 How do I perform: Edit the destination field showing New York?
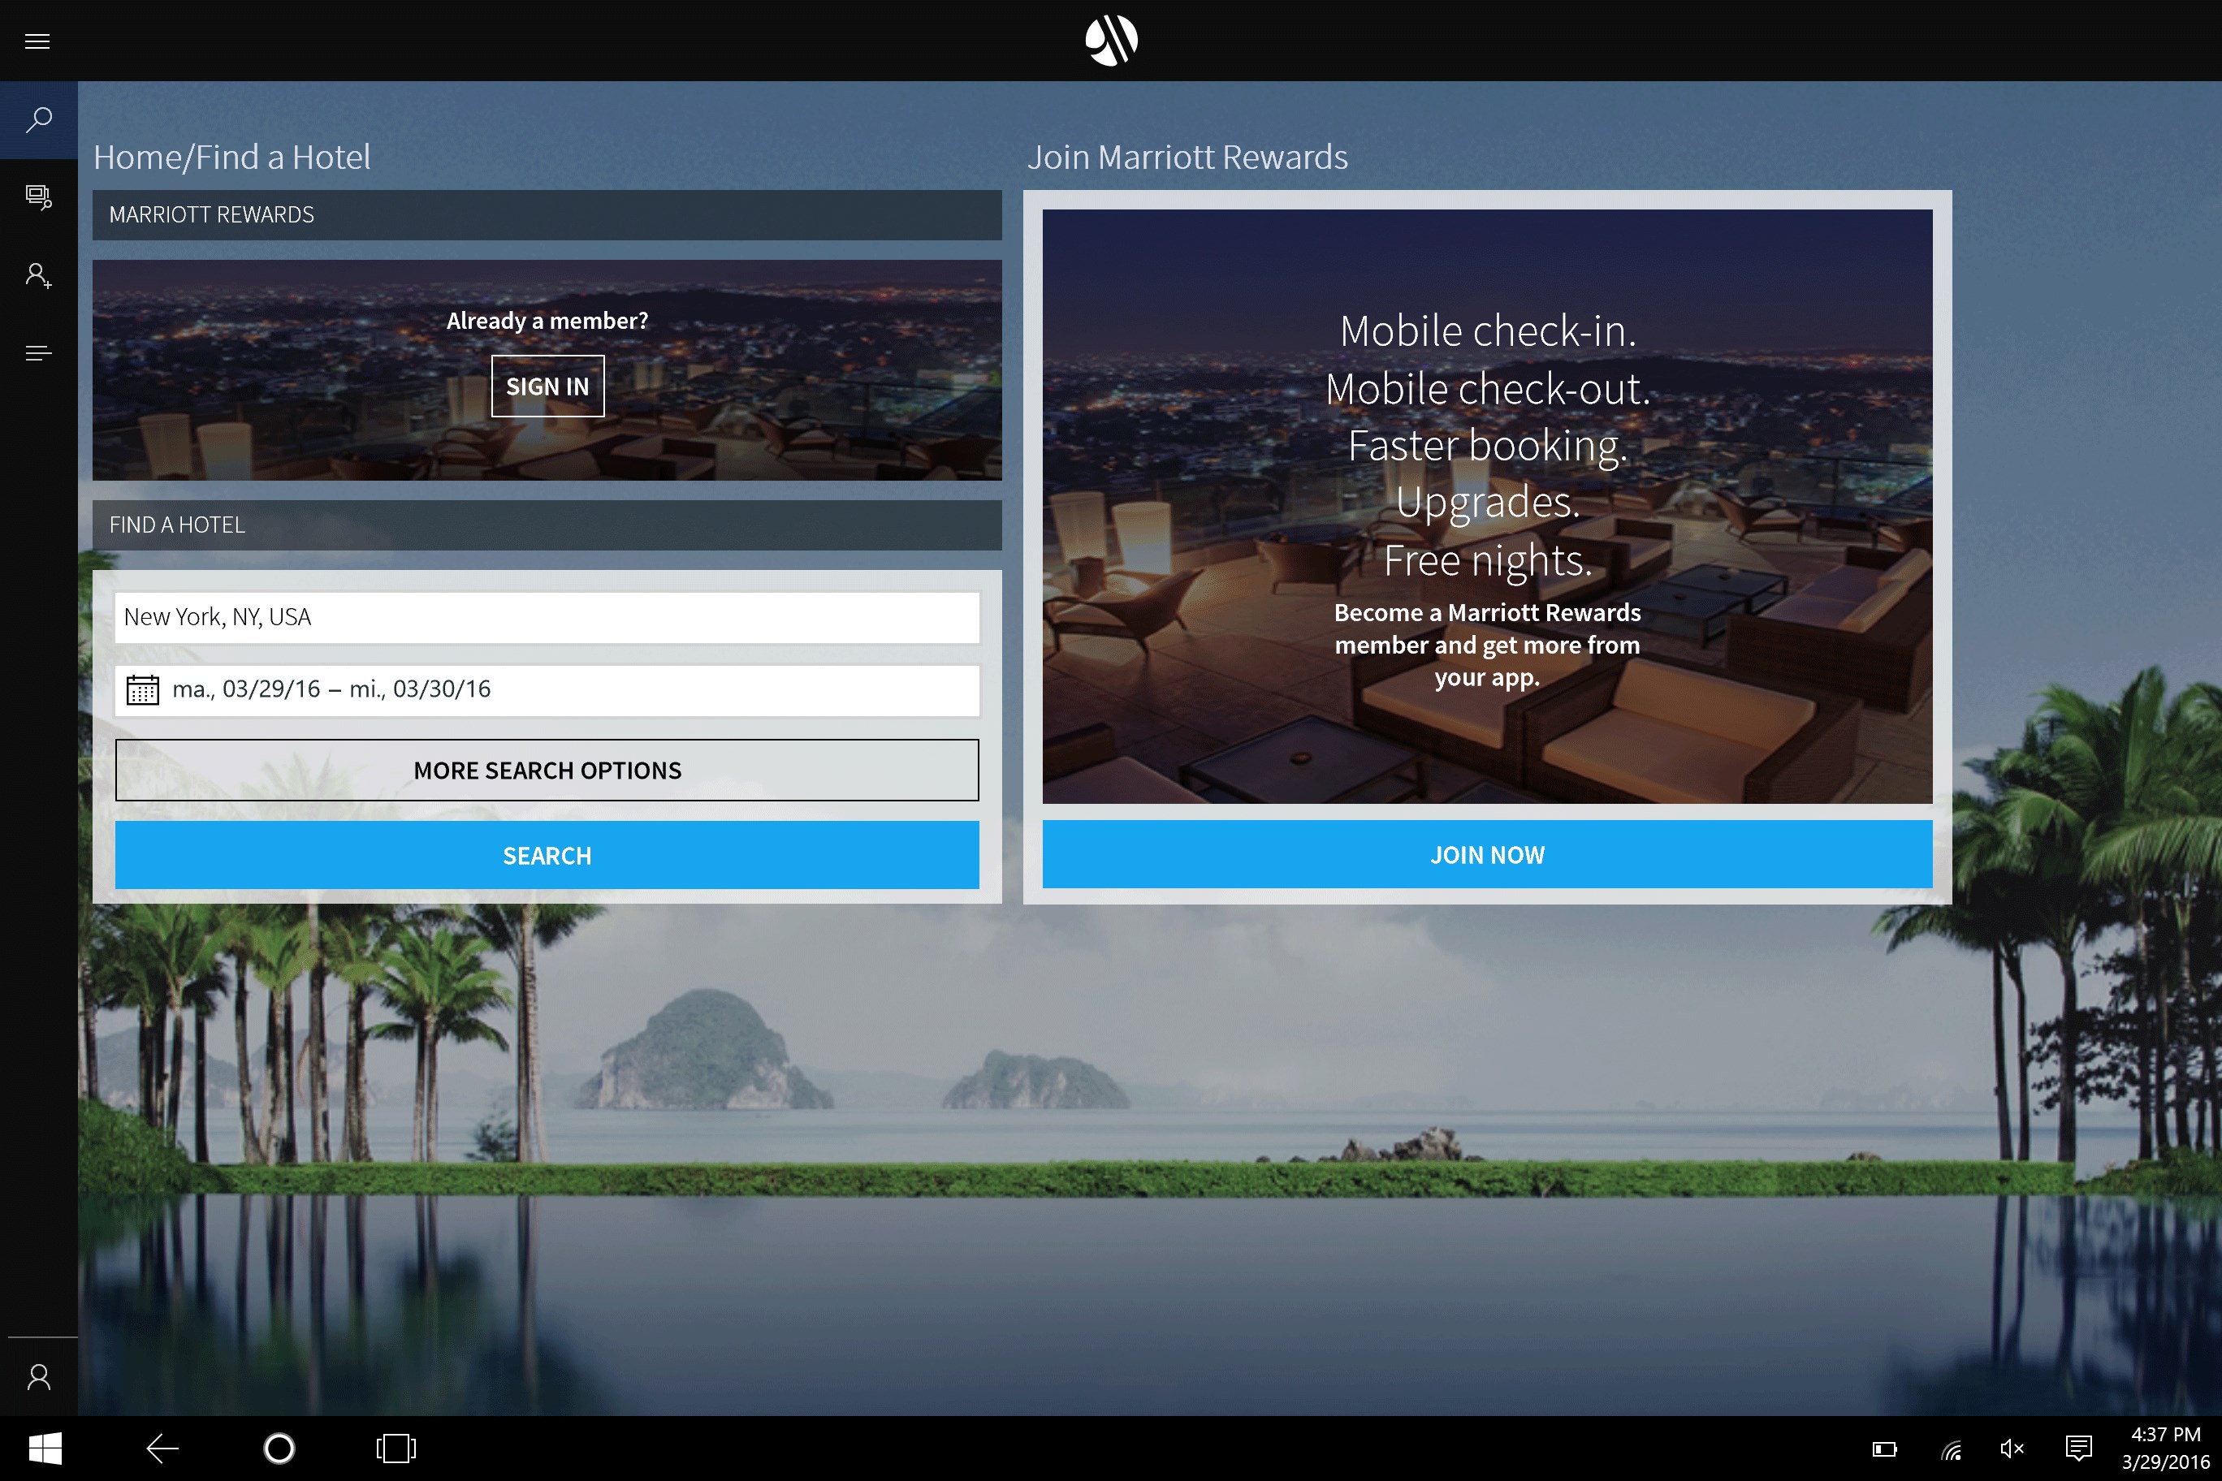pos(547,617)
